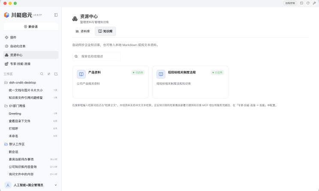Click the 川能启元 app logo
319x191 pixels.
coord(7,15)
